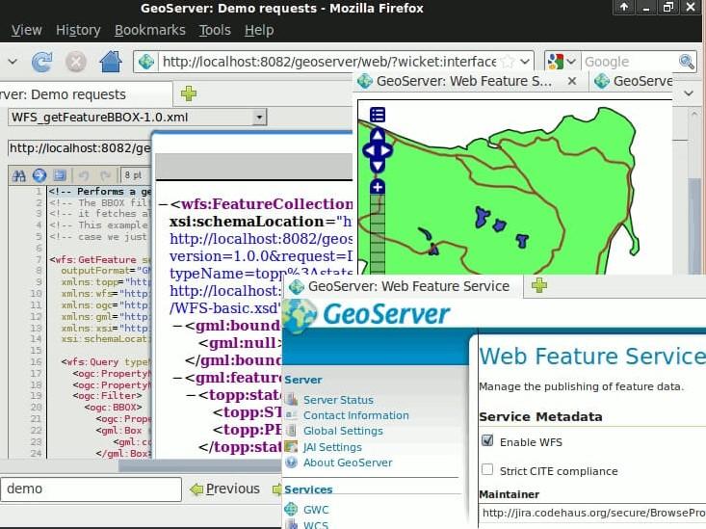Collapse the wfs:FeatureCollection XML node
This screenshot has height=529, width=706.
(163, 204)
